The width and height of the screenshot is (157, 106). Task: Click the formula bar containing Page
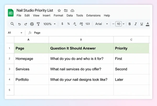pyautogui.click(x=92, y=33)
